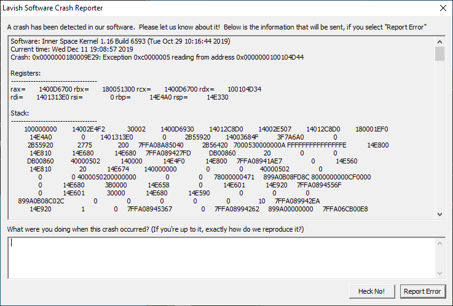Viewport: 453px width, 306px height.
Task: Click stack value 7FFA06CB00E8
Action: pos(345,209)
